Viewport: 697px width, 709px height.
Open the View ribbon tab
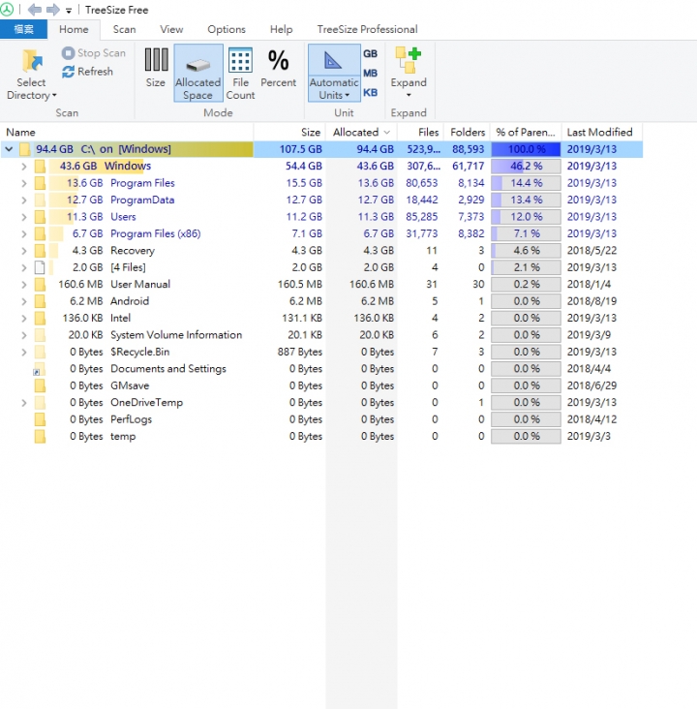tap(171, 29)
